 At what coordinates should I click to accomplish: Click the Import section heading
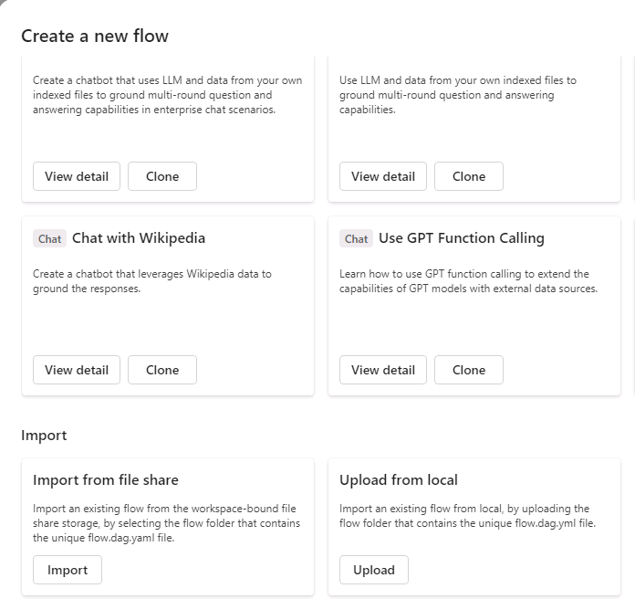coord(44,436)
